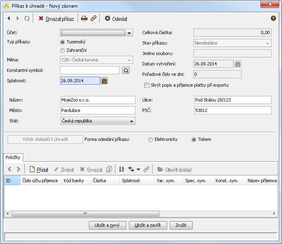Click the link icon in Položky toolbar
This screenshot has width=282, height=244.
click(x=146, y=169)
